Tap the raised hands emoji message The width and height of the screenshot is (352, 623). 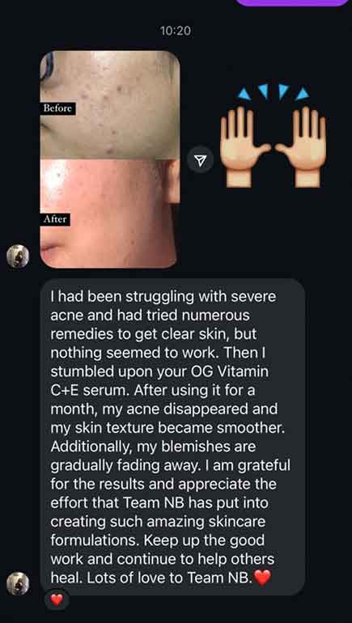(x=274, y=136)
